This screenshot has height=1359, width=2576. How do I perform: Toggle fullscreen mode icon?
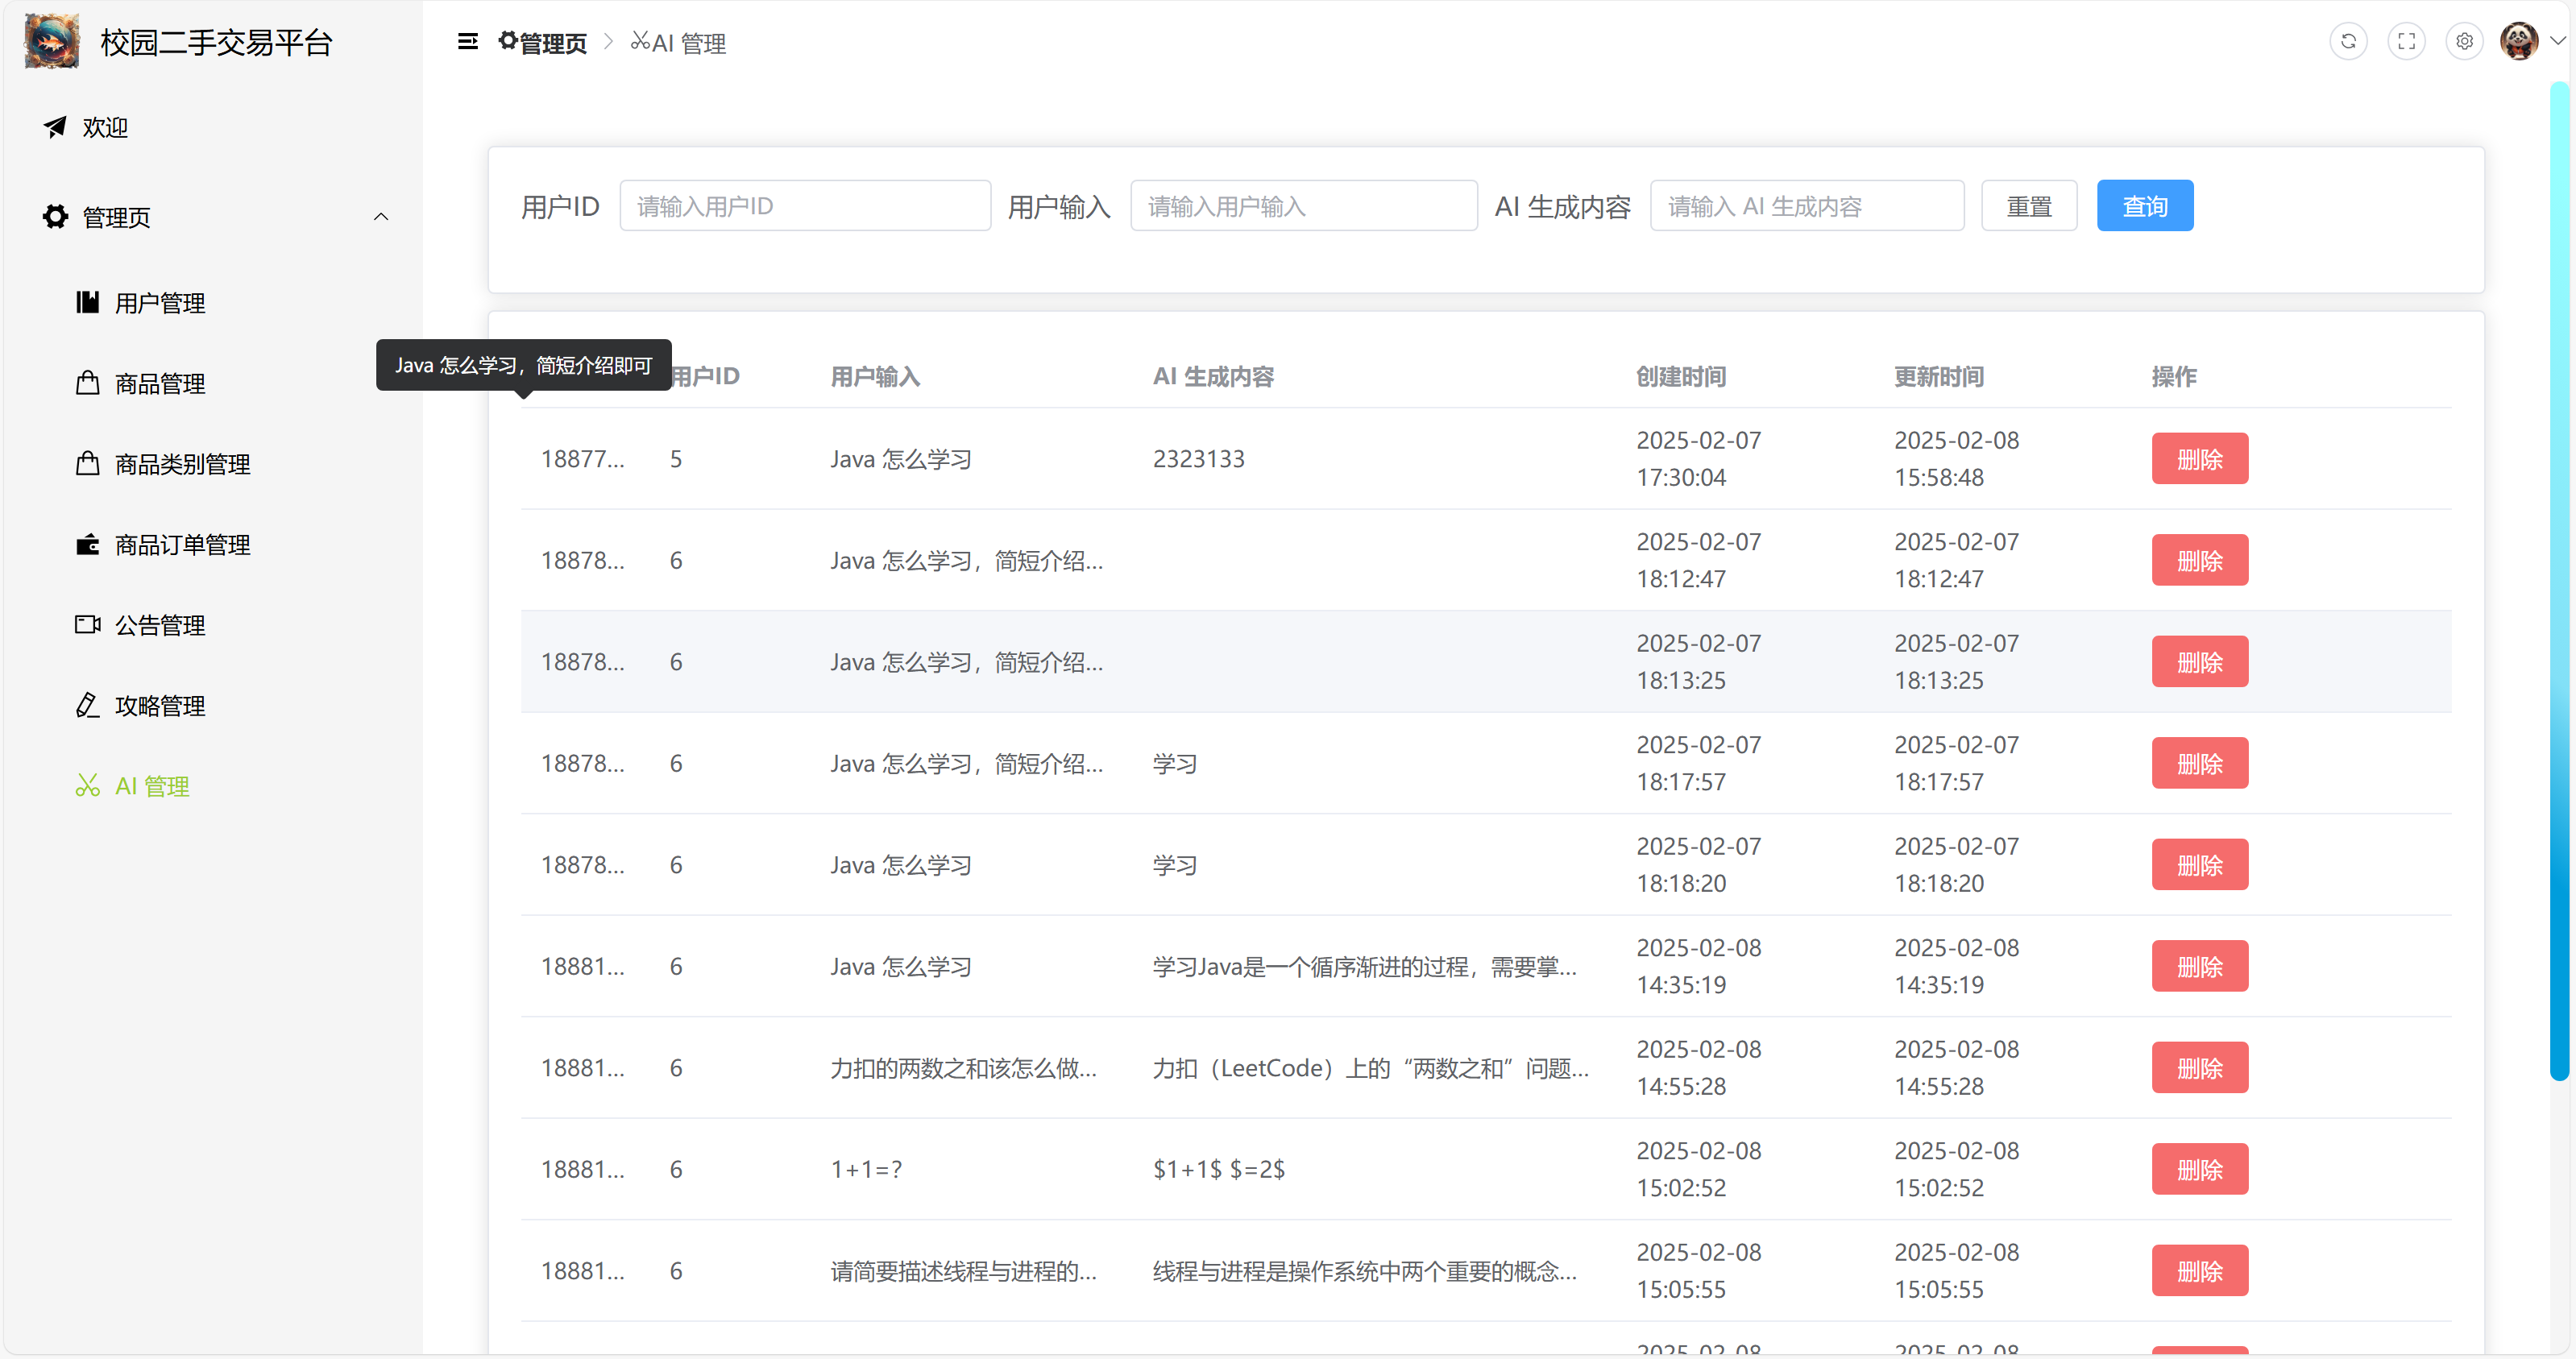2406,42
